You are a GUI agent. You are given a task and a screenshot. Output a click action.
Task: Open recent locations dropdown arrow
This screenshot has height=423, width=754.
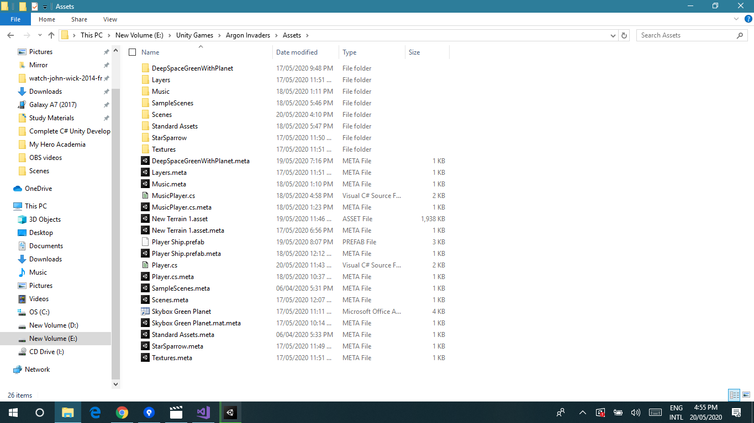tap(40, 35)
